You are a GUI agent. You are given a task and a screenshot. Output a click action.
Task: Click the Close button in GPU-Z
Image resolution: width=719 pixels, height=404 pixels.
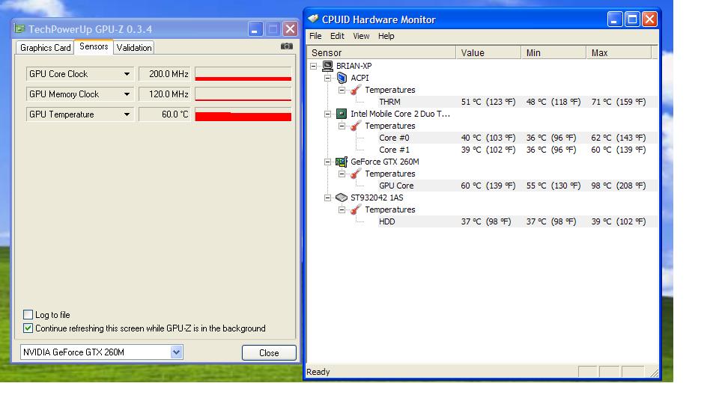[x=269, y=352]
